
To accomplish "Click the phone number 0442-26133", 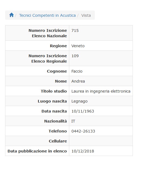I will pos(83,131).
